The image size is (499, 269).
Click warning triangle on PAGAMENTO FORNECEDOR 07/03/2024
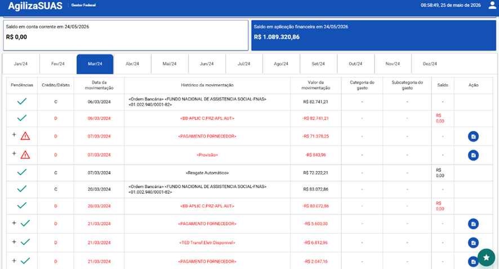[25, 136]
